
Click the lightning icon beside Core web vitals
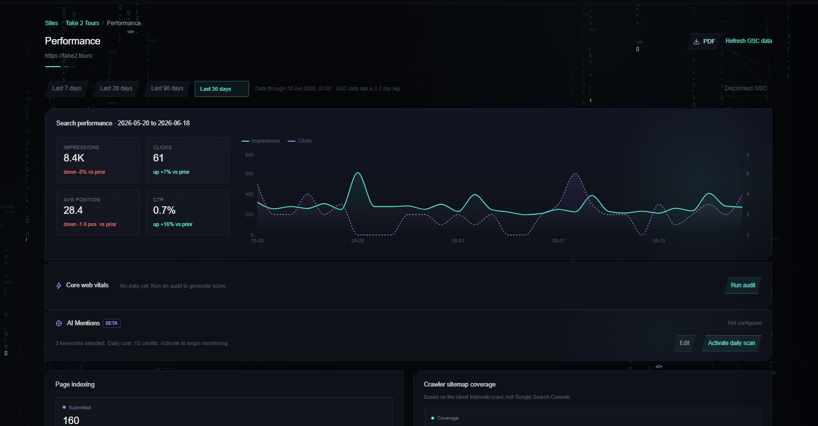[59, 285]
